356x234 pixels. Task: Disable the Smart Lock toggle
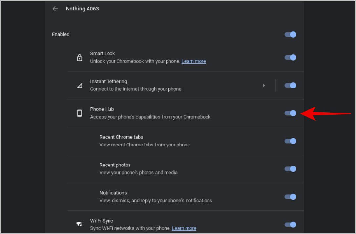(290, 57)
